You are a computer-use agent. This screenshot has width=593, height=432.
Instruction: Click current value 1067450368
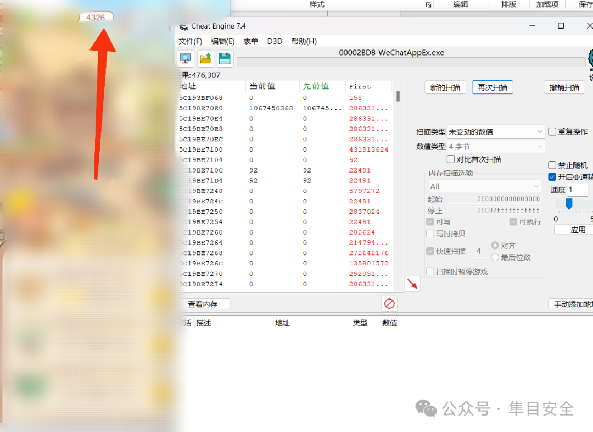[x=271, y=108]
